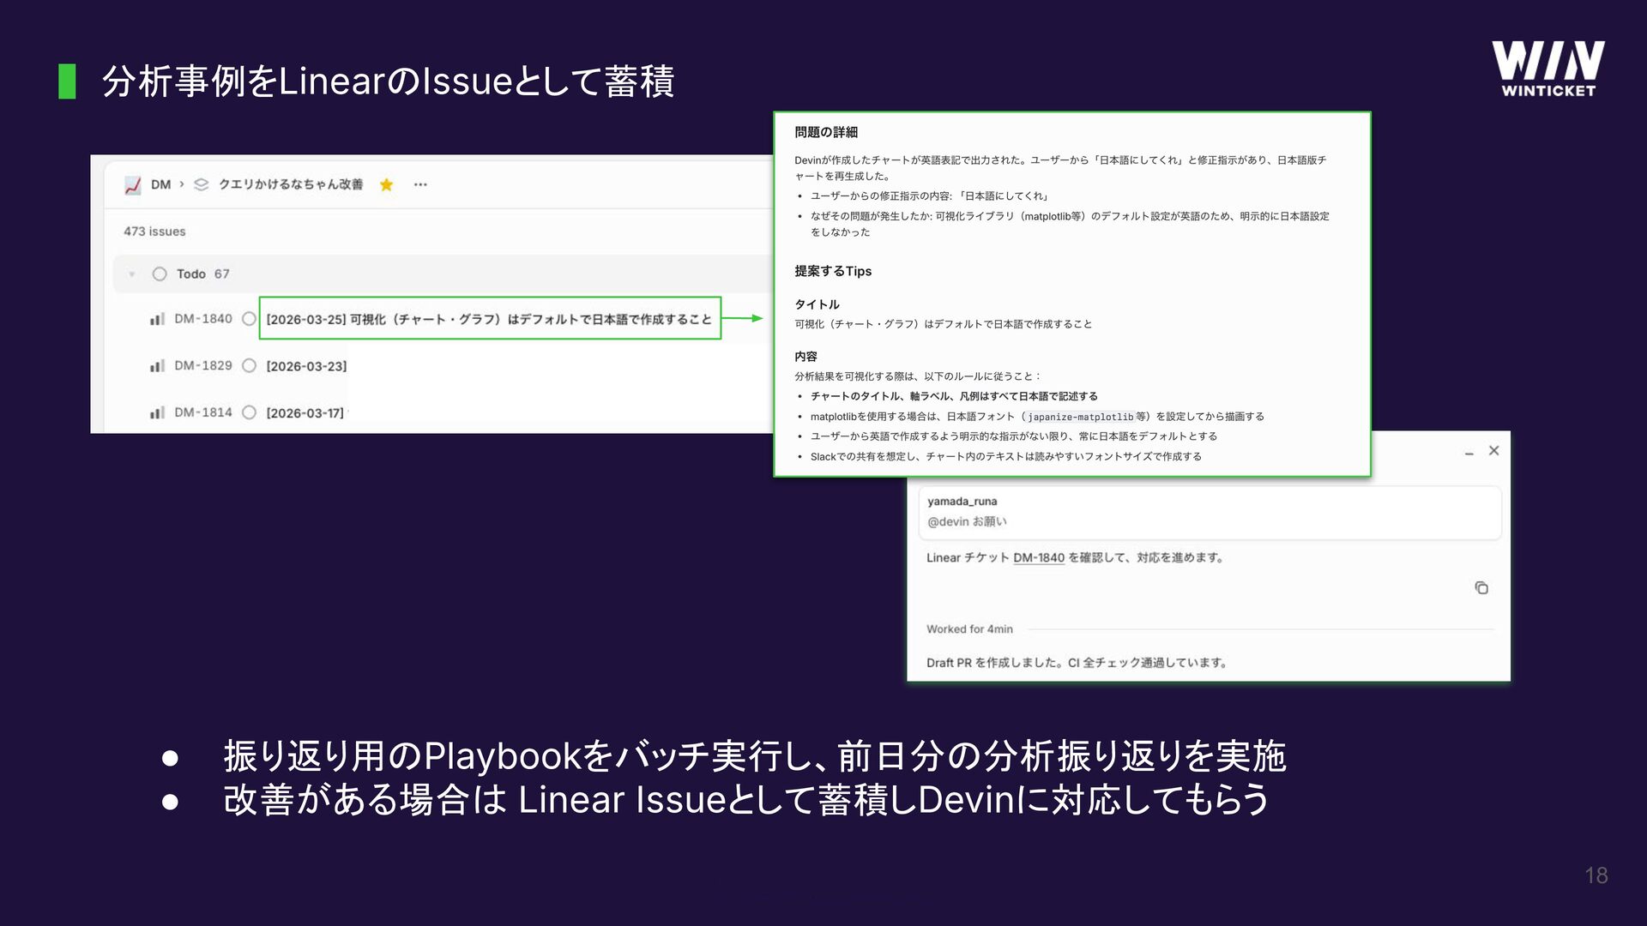This screenshot has height=926, width=1647.
Task: Open the three-dot more options menu
Action: click(x=420, y=184)
